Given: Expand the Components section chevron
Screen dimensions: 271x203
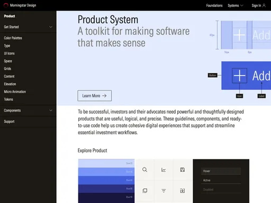Looking at the screenshot, I should pyautogui.click(x=51, y=110).
